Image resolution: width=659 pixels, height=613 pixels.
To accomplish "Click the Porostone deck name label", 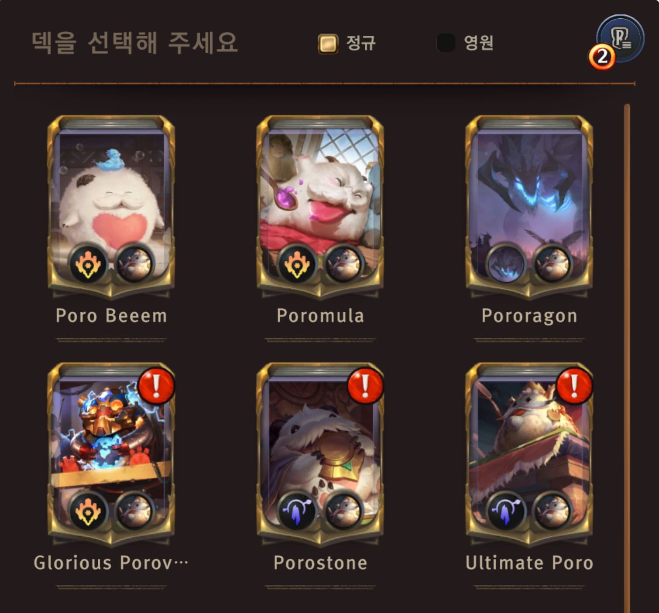I will pos(320,563).
